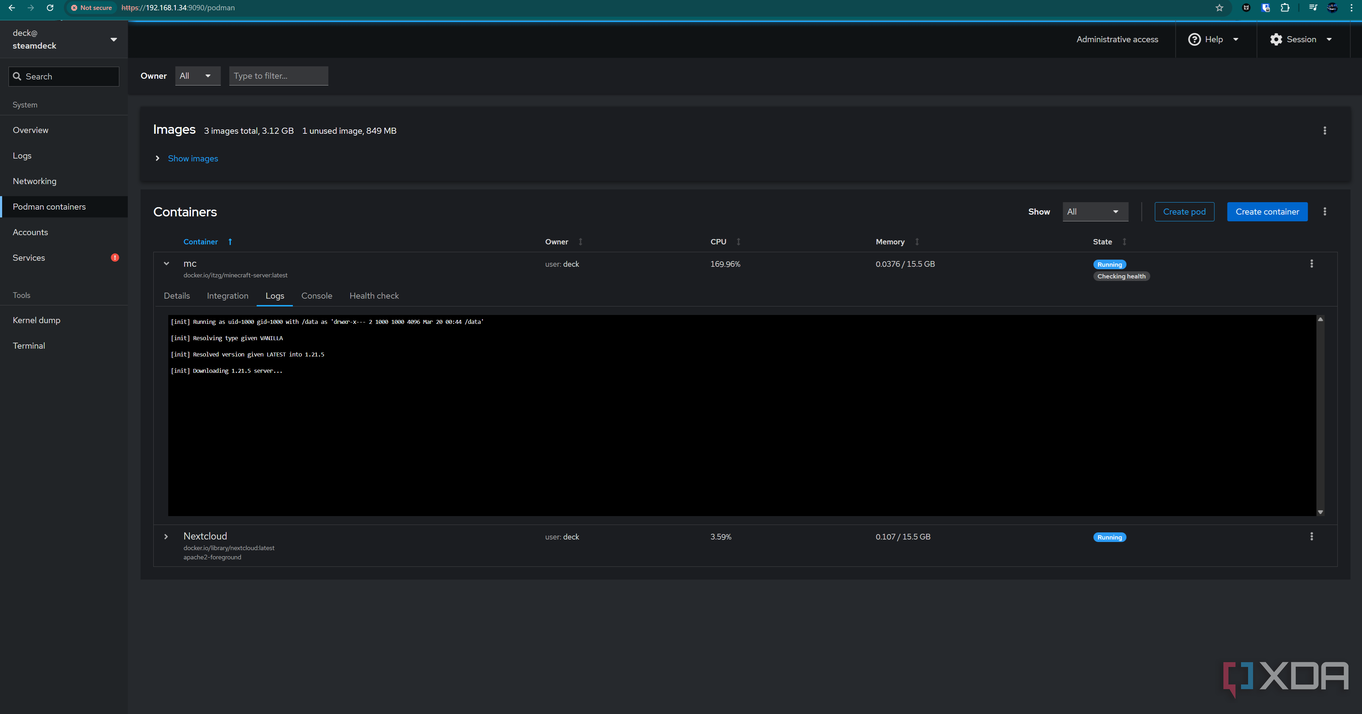Screen dimensions: 1362x714
Task: Open the browser profile avatar
Action: pyautogui.click(x=1333, y=8)
